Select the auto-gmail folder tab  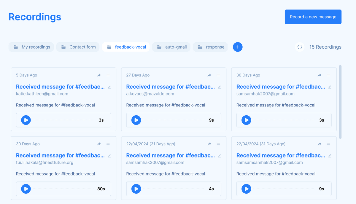[172, 47]
